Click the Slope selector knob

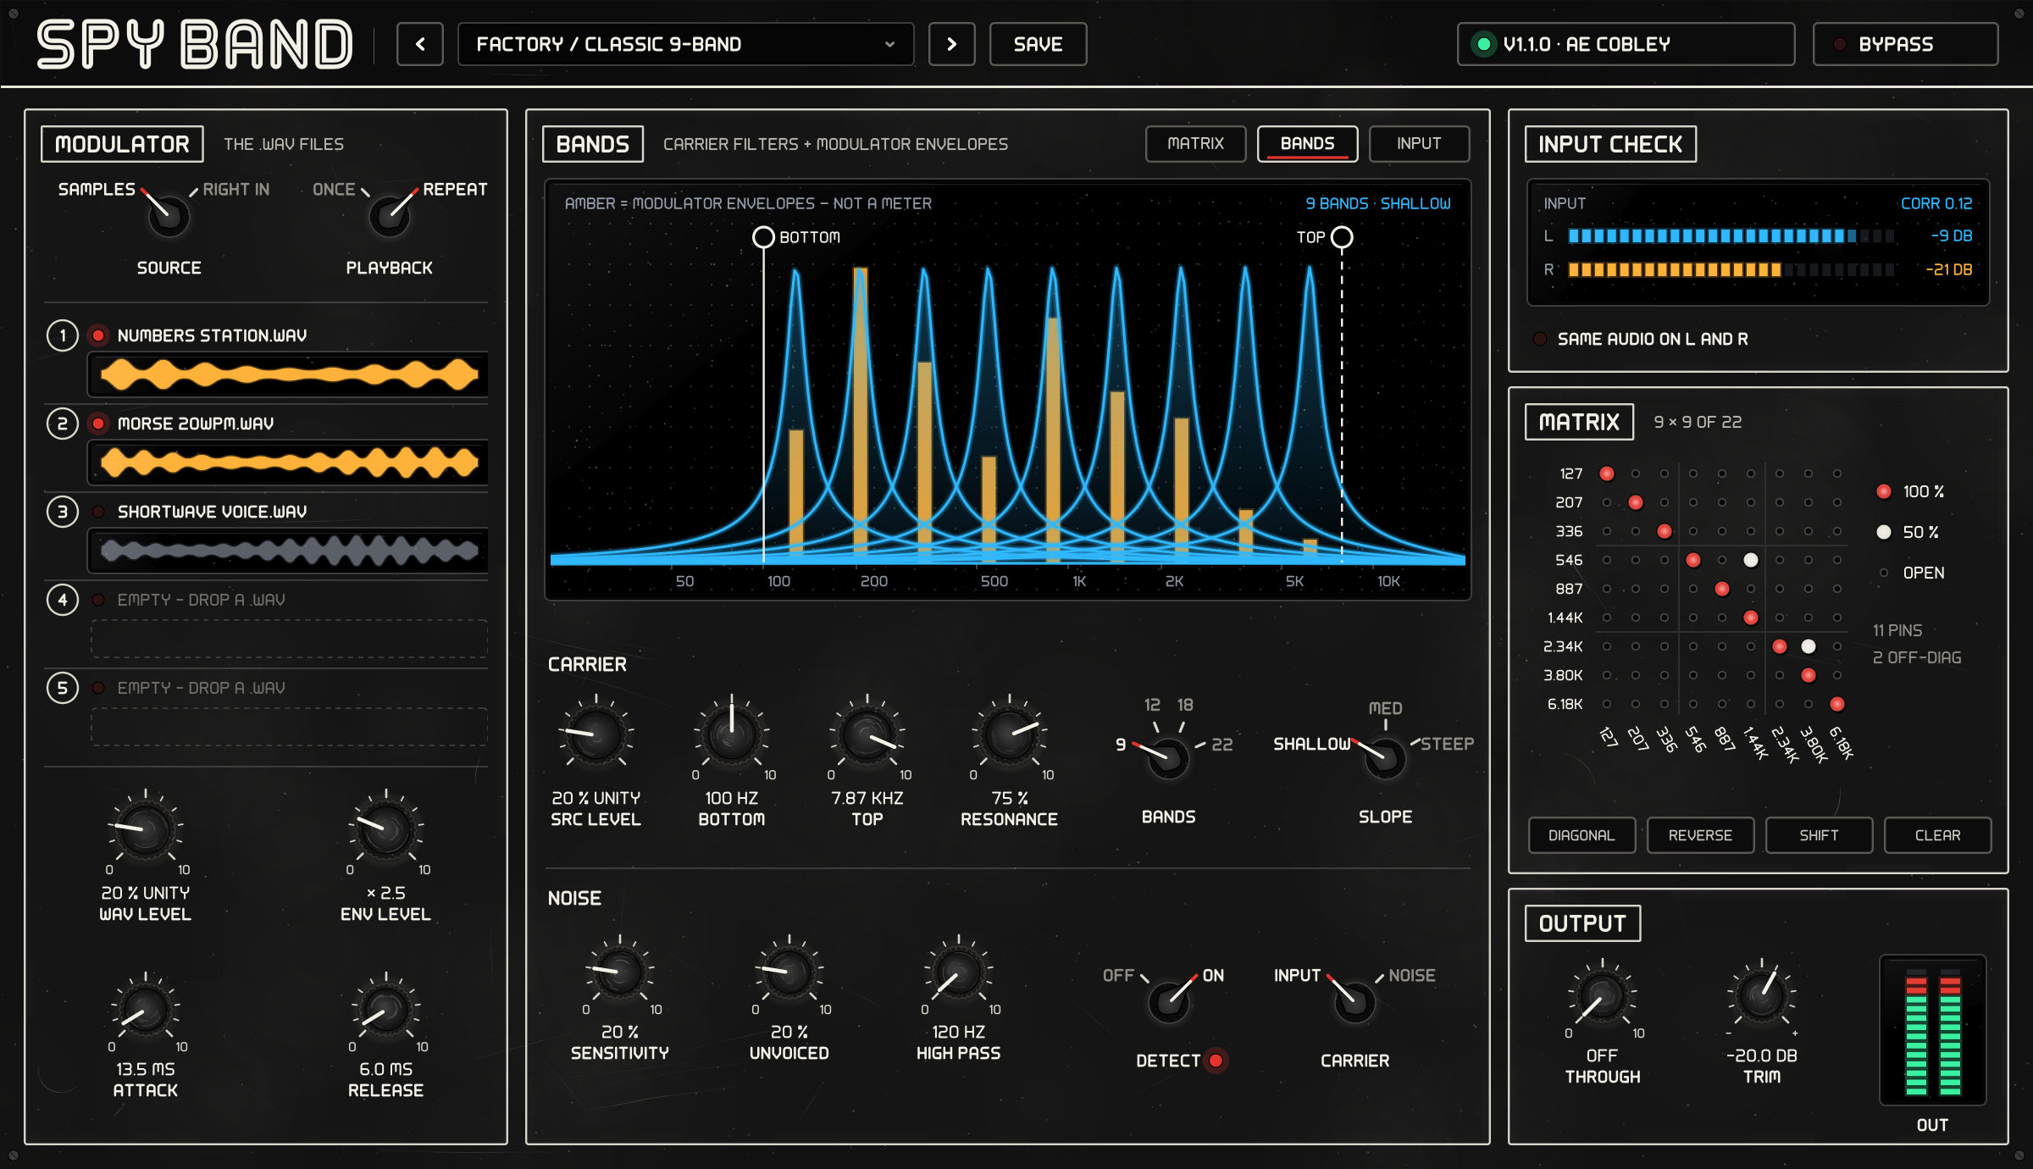[1385, 758]
